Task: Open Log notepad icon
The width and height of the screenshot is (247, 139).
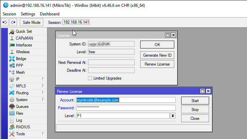Action: (x=12, y=120)
